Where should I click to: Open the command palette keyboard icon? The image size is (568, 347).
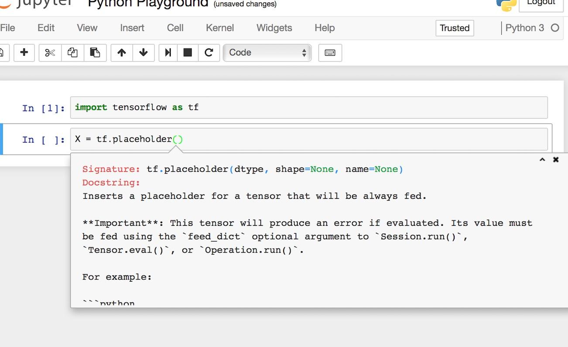[330, 53]
